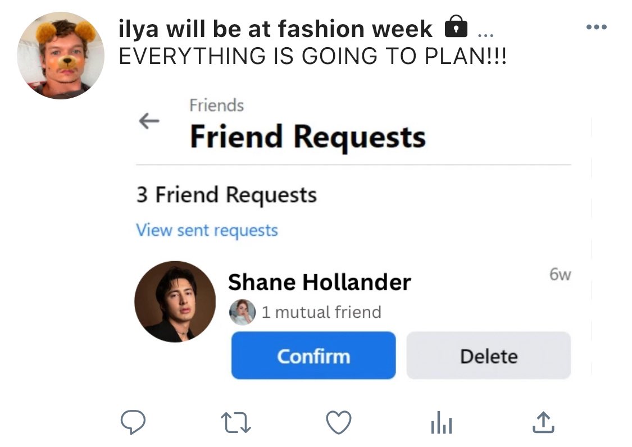Image resolution: width=632 pixels, height=447 pixels.
Task: Open the reply comment icon
Action: 133,422
